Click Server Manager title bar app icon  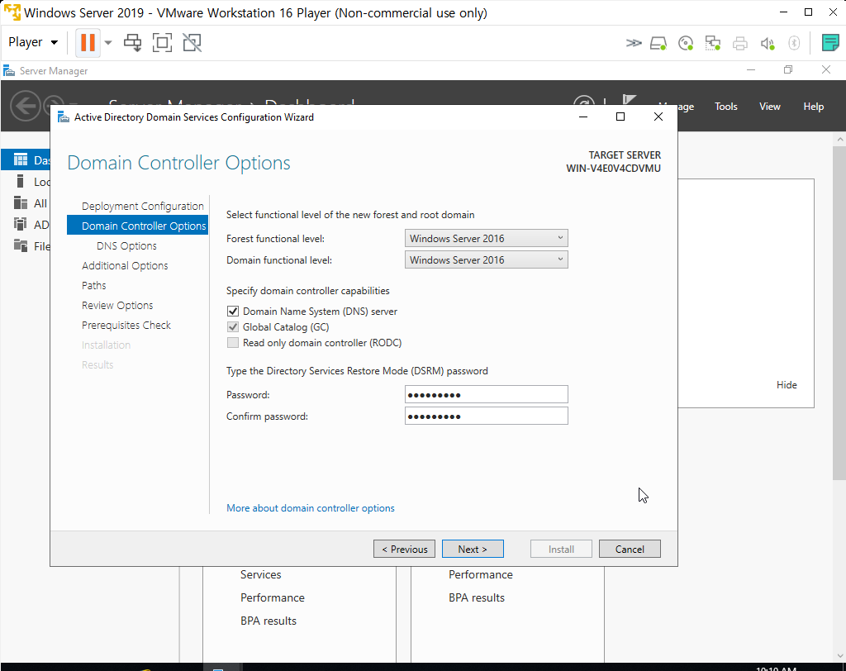[x=8, y=71]
